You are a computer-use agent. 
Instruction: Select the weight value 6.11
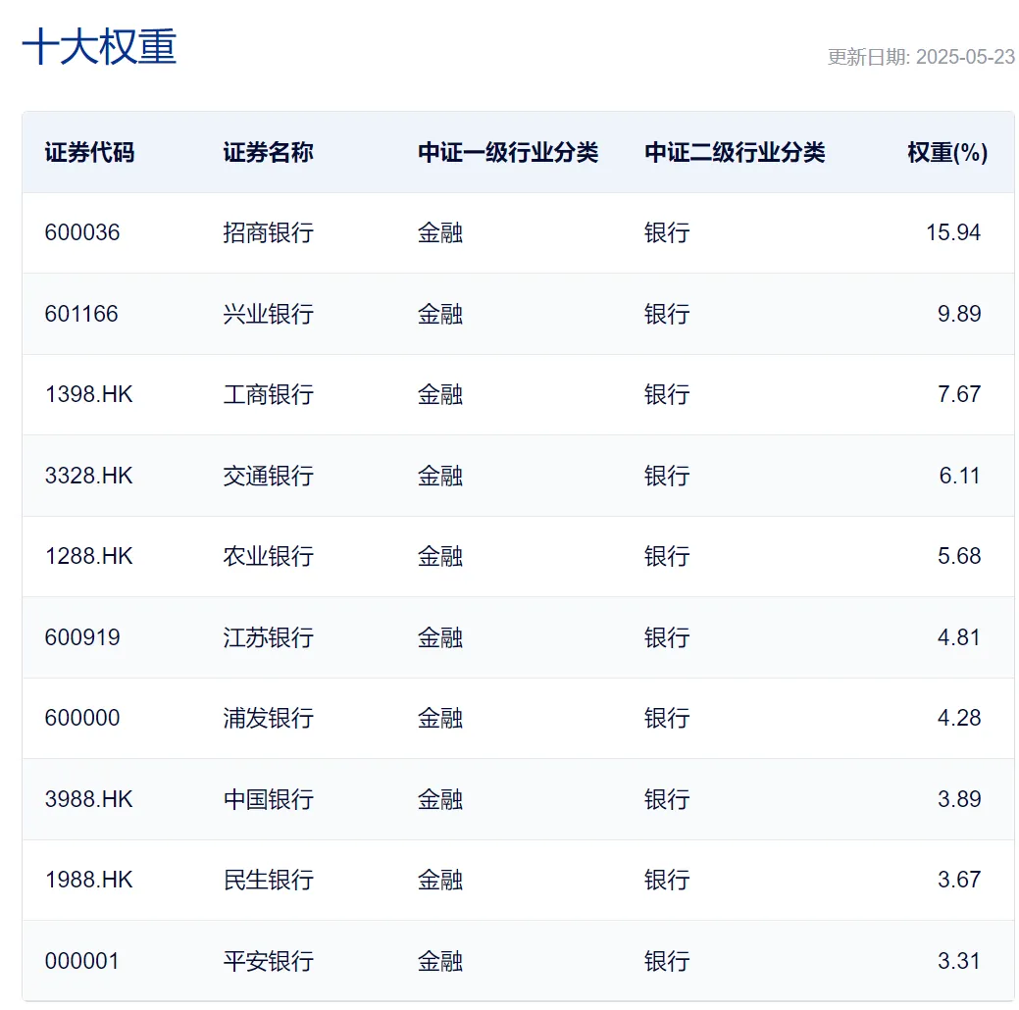[959, 476]
